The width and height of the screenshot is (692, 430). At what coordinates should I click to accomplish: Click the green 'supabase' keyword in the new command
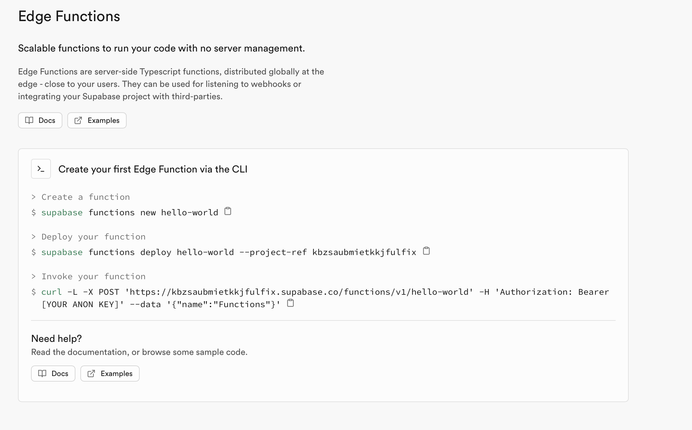62,212
